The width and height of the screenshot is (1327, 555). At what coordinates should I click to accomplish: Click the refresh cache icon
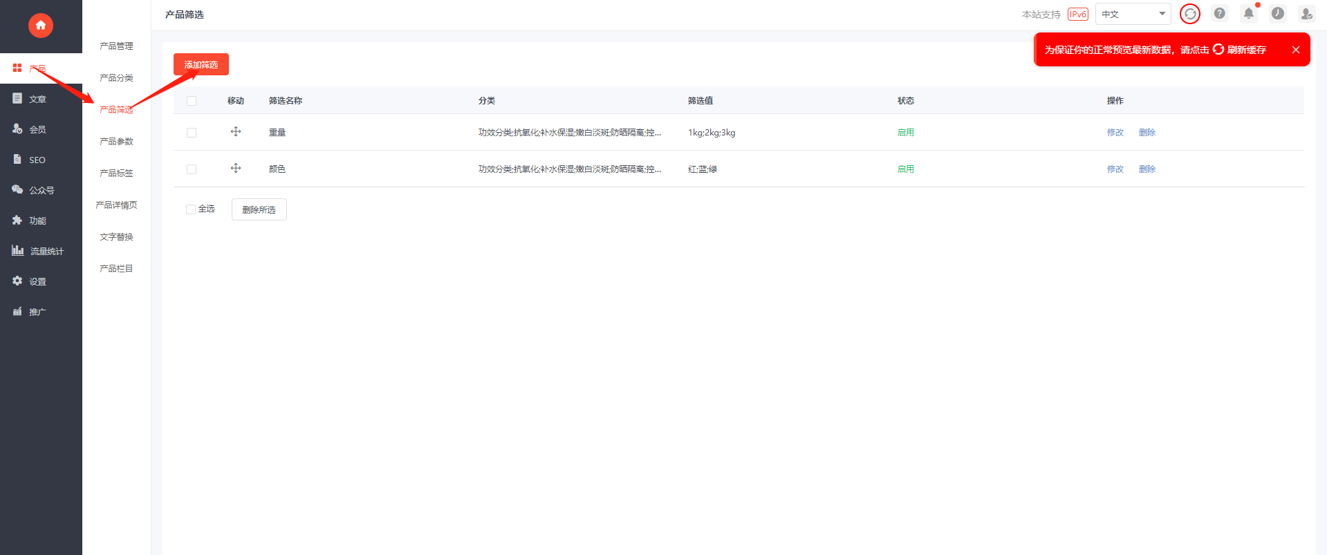pos(1190,14)
